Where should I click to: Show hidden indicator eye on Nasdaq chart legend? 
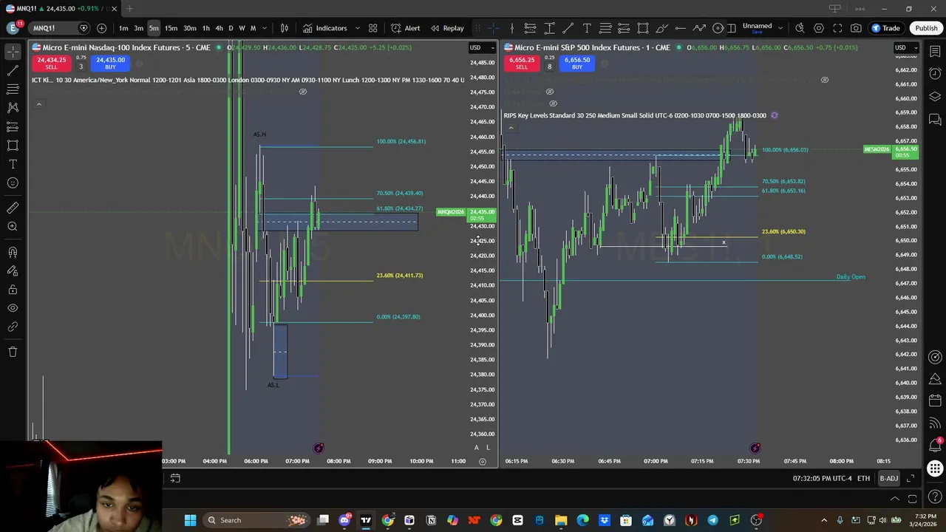click(x=302, y=92)
